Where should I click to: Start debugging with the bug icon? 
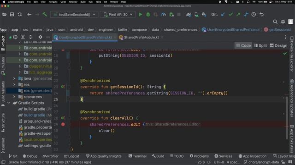coord(148,15)
